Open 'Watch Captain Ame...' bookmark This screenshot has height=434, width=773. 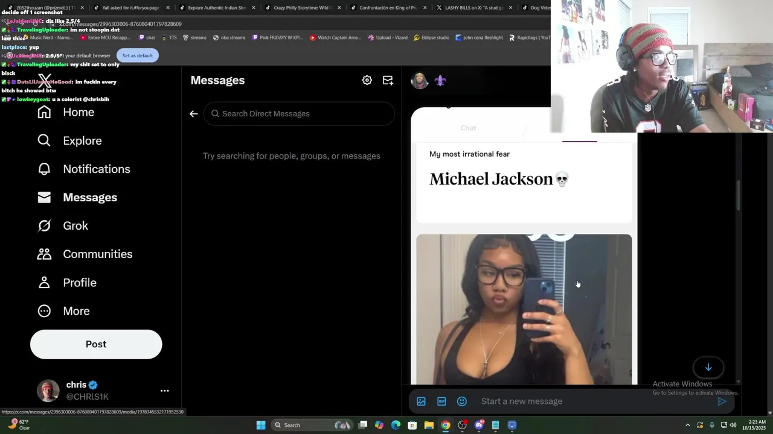335,37
